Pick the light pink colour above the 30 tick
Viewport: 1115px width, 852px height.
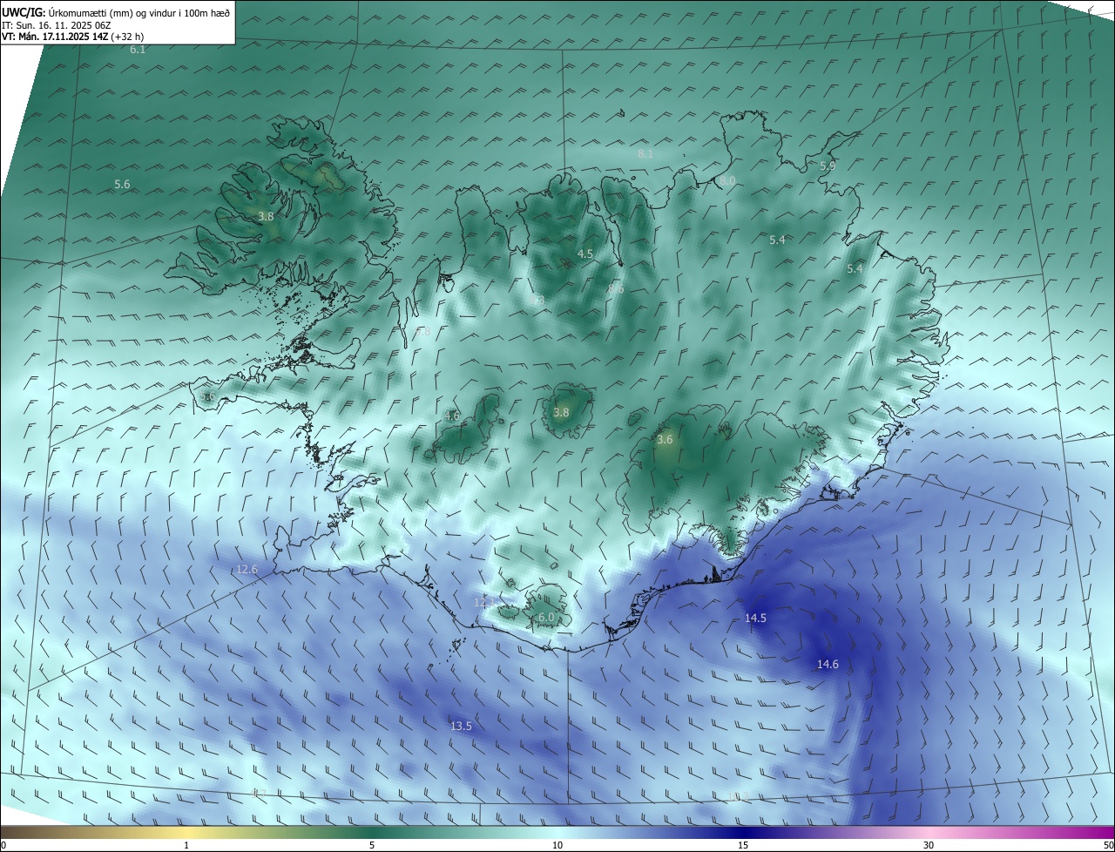929,832
